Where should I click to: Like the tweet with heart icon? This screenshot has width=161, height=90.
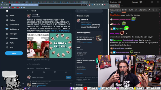(55, 72)
